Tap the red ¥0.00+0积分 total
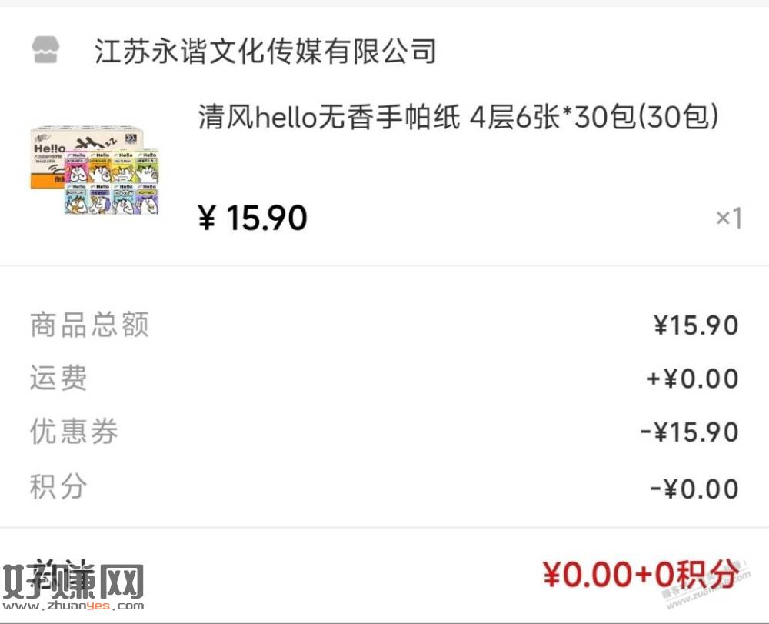This screenshot has width=769, height=624. [x=640, y=574]
